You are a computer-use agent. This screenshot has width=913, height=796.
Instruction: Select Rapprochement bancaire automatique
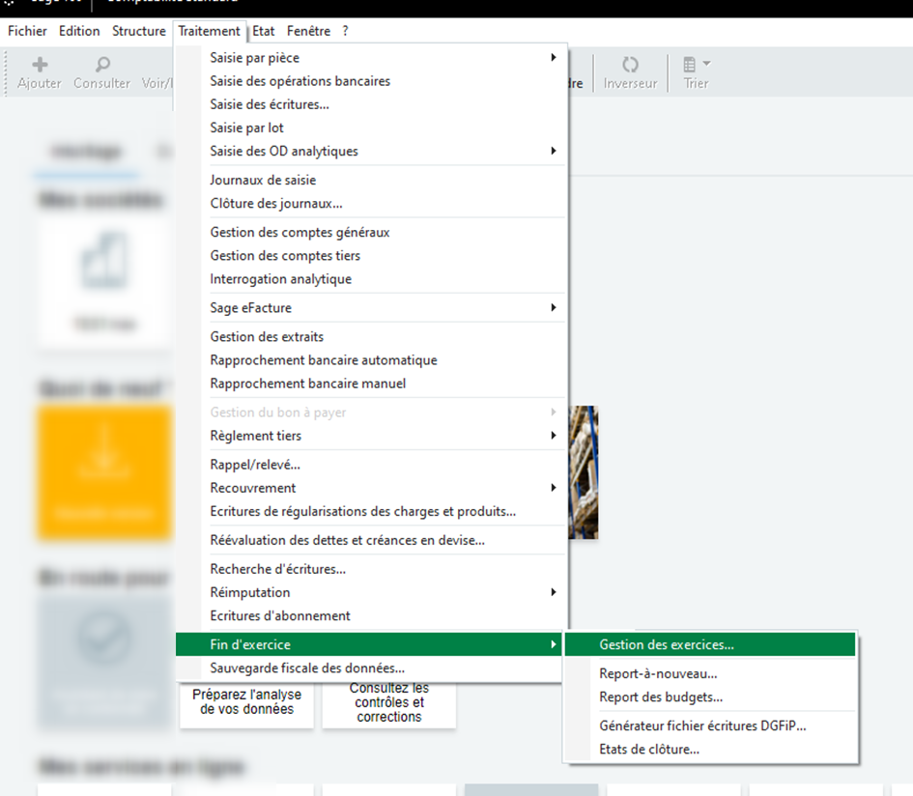click(324, 360)
